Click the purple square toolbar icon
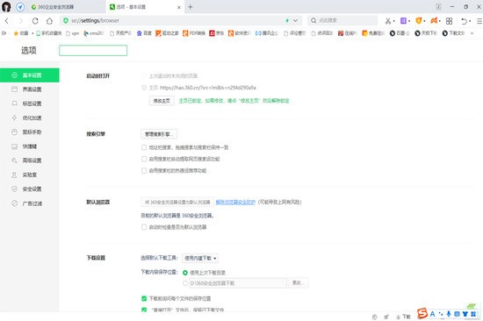Screen dimensions: 483x321 [x=403, y=21]
